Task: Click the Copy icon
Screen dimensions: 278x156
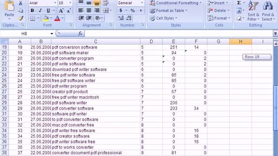Action: pos(20,10)
